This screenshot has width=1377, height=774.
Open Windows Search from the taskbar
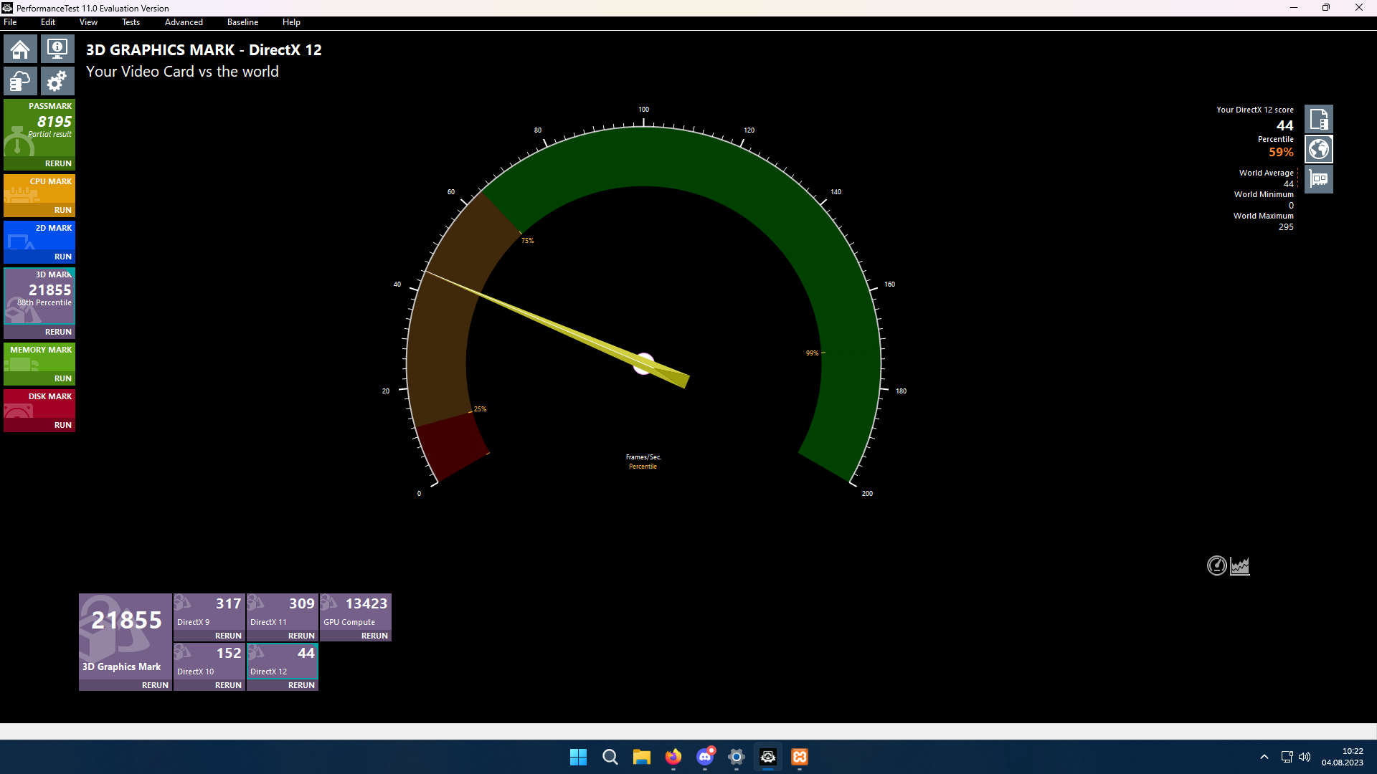(610, 757)
